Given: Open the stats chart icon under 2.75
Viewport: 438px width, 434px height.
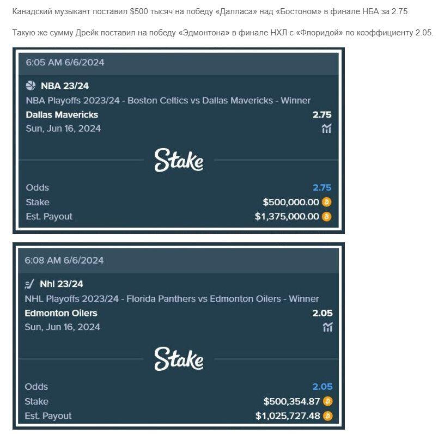Looking at the screenshot, I should [326, 129].
